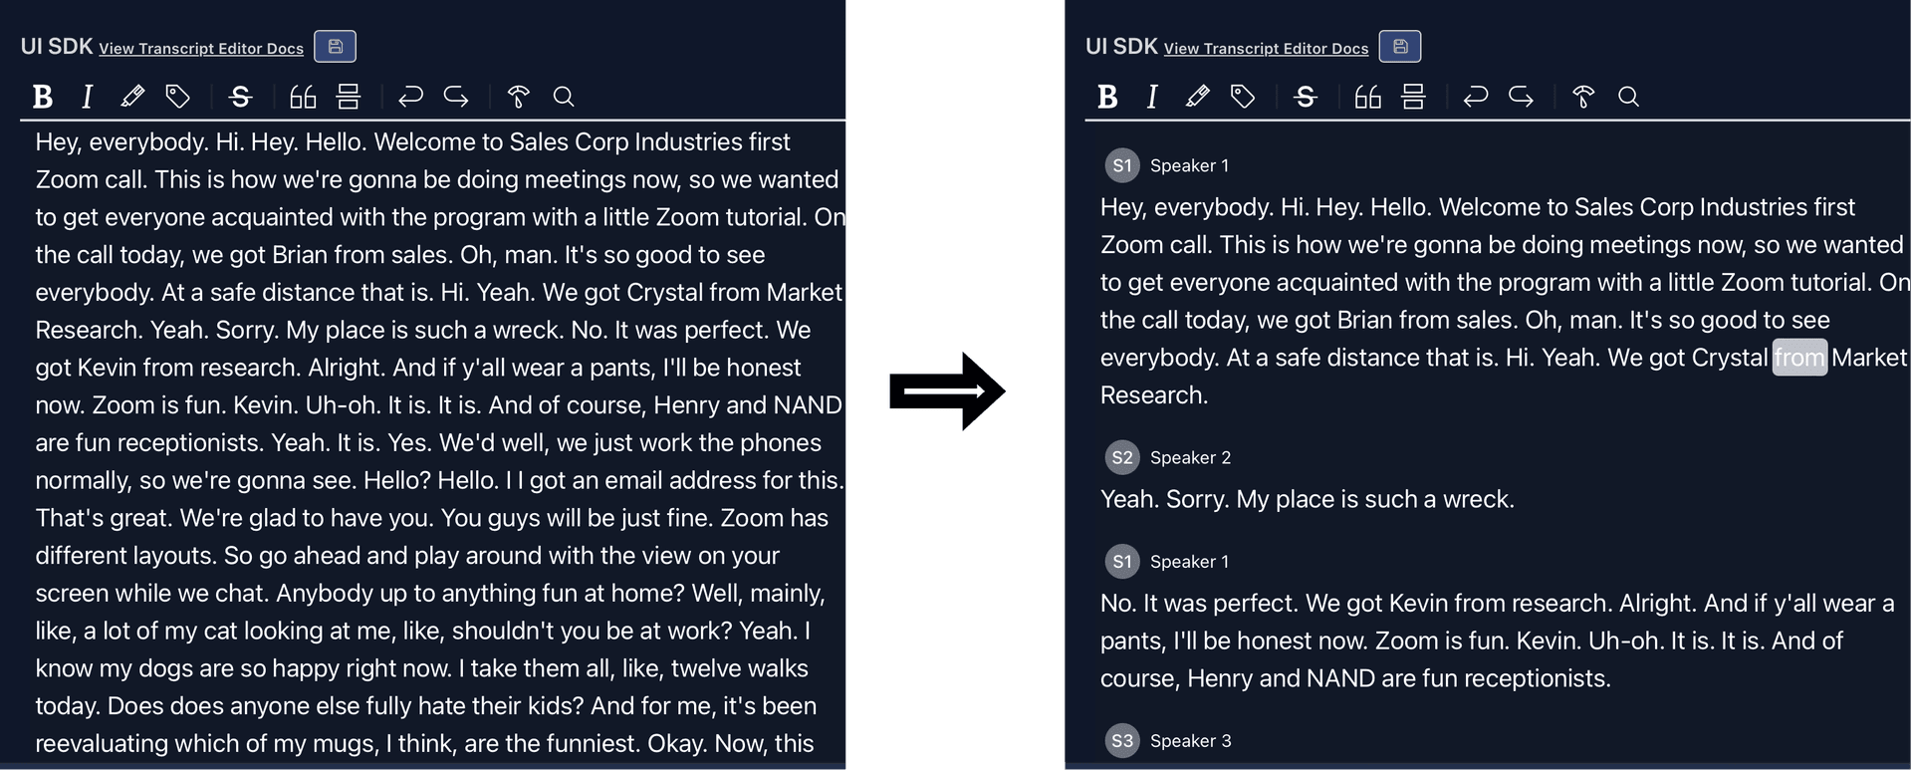This screenshot has width=1912, height=770.
Task: Save the transcript in the right editor
Action: [x=1400, y=47]
